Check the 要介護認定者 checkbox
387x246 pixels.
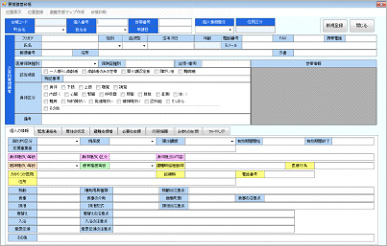pos(124,71)
